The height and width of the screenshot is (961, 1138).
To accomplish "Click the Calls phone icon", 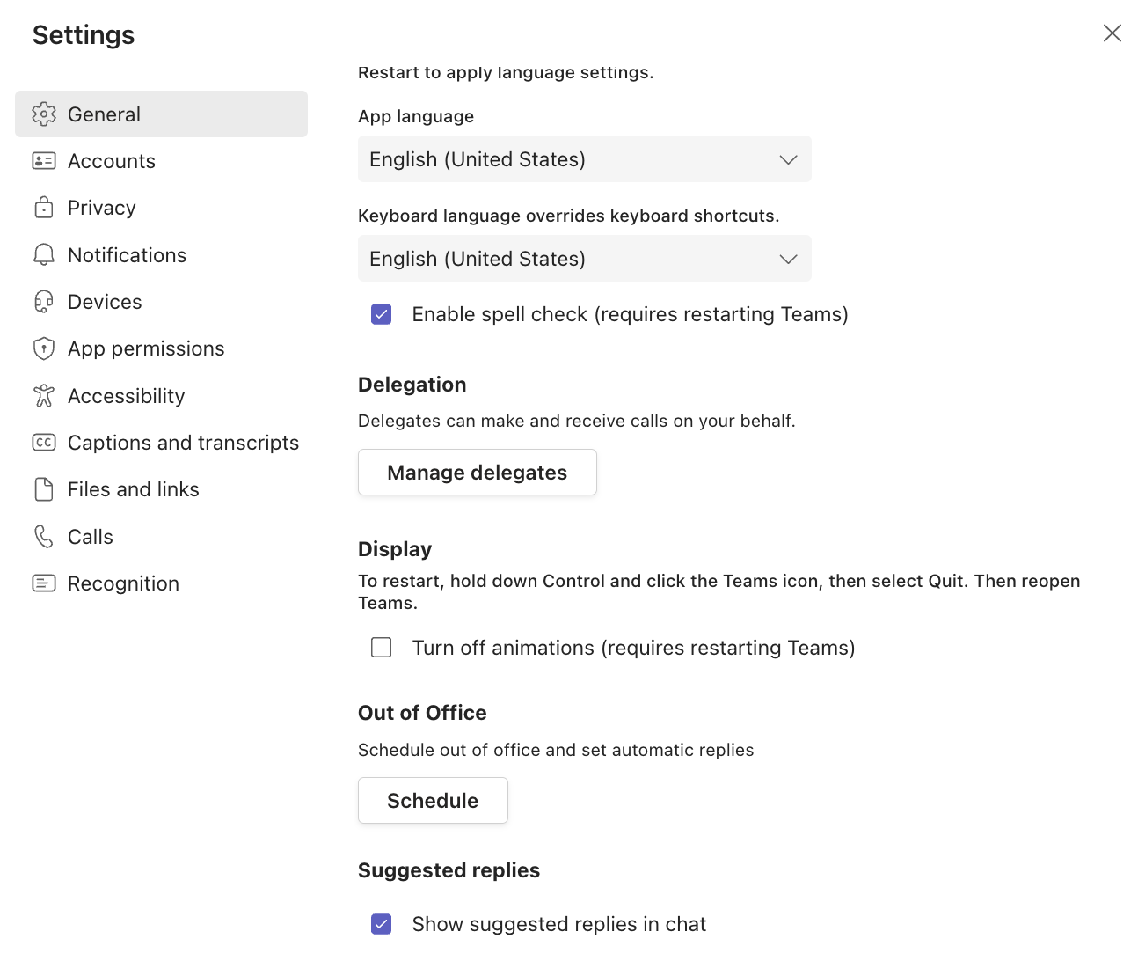I will (x=44, y=537).
